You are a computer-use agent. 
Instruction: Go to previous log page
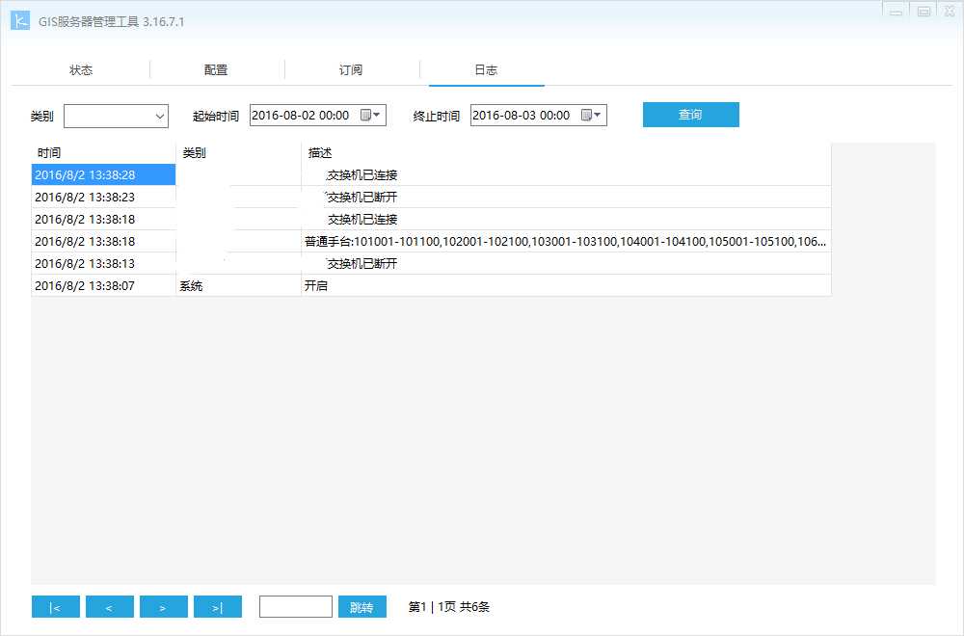110,606
